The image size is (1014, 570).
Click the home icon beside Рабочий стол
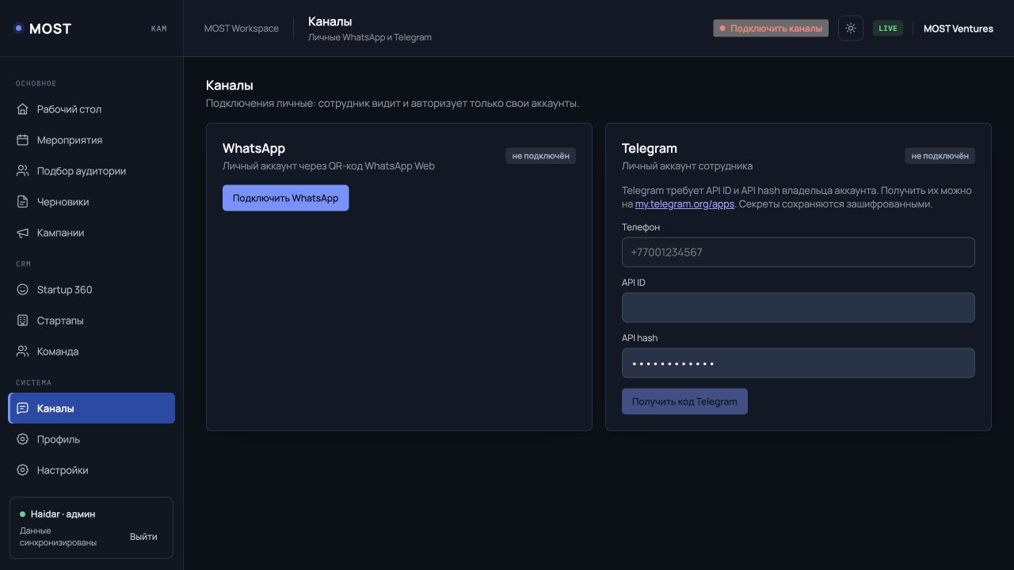[22, 109]
